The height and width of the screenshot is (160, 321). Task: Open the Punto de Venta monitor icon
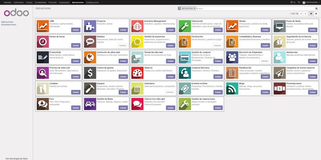click(280, 26)
